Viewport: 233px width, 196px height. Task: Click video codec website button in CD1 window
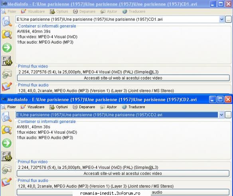pos(123,78)
